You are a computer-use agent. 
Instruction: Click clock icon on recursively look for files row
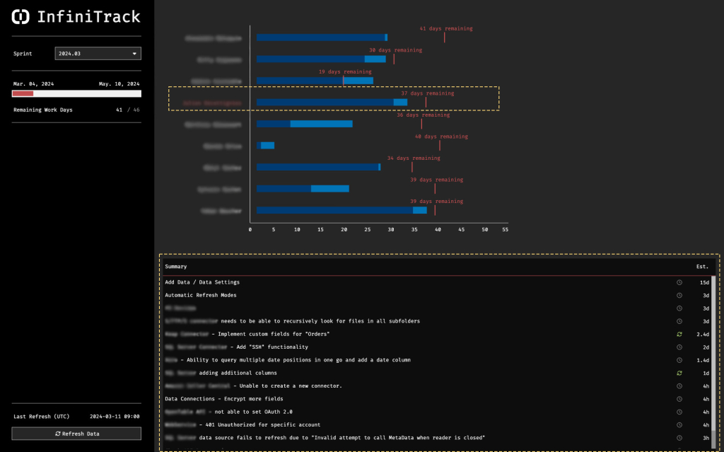[x=679, y=321]
